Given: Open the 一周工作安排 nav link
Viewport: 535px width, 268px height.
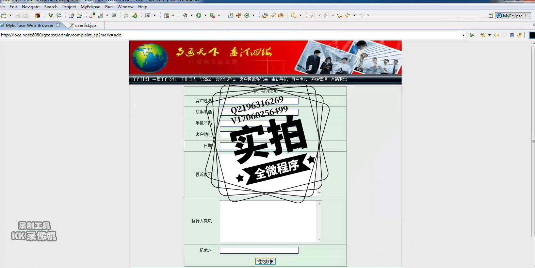Looking at the screenshot, I should [164, 79].
